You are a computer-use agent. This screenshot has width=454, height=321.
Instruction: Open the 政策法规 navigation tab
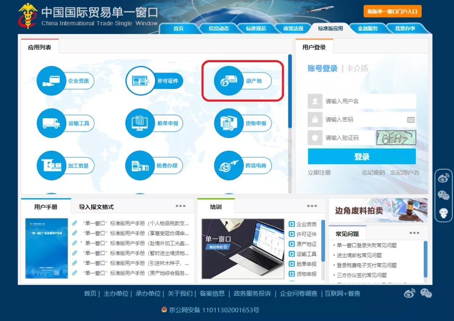coord(293,28)
